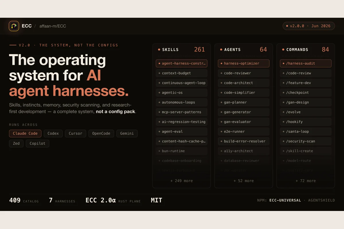This screenshot has width=344, height=229.
Task: Click the ECC logo icon
Action: (14, 26)
